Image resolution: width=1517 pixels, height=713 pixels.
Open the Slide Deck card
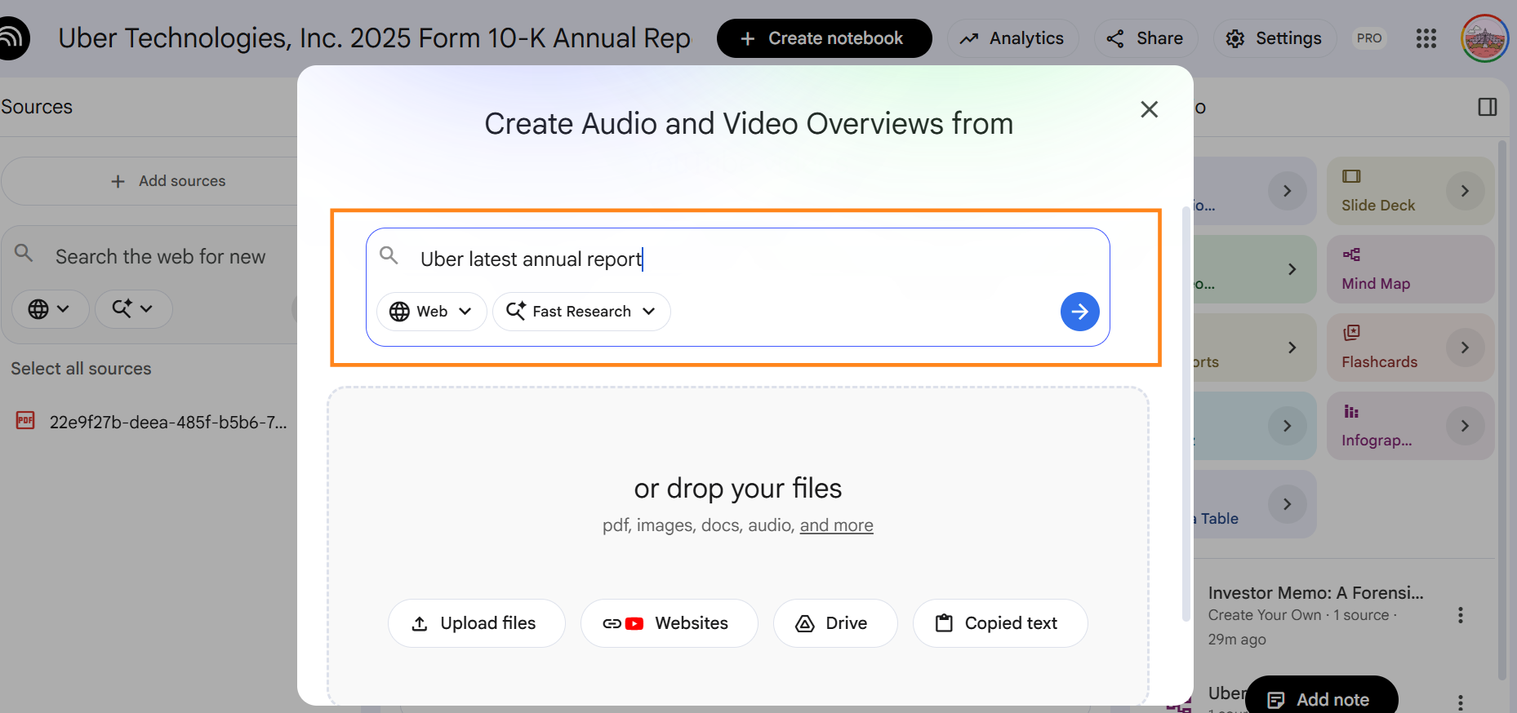(1411, 191)
